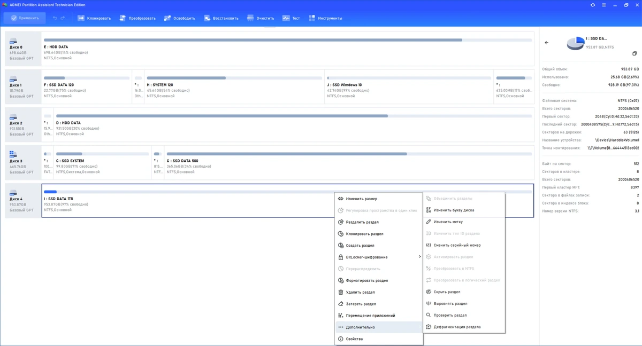Choose Изменить метку in submenu
The image size is (642, 346).
464,222
